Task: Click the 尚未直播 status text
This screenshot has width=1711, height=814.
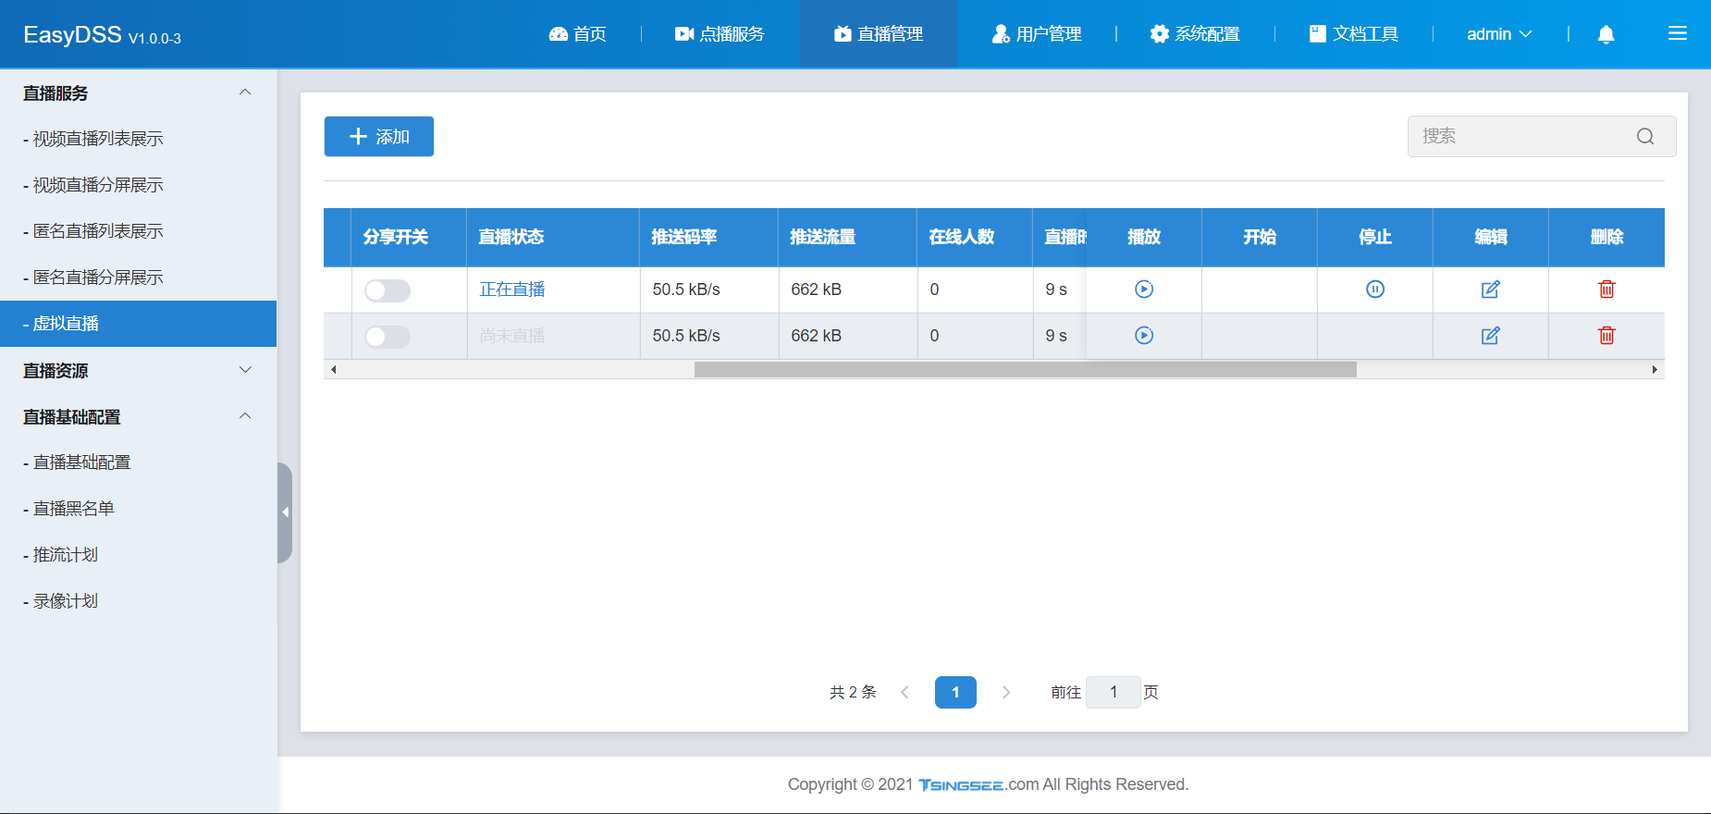Action: (512, 336)
